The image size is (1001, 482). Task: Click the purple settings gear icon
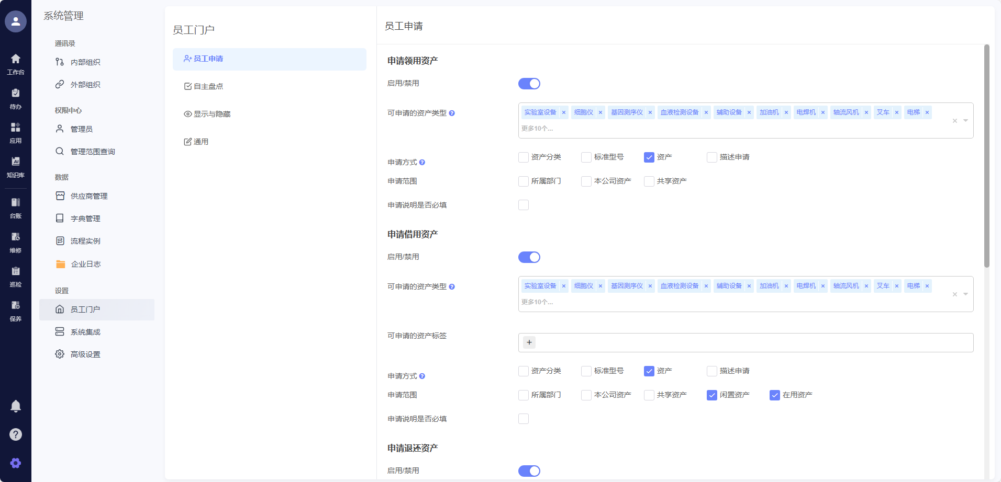pos(16,463)
